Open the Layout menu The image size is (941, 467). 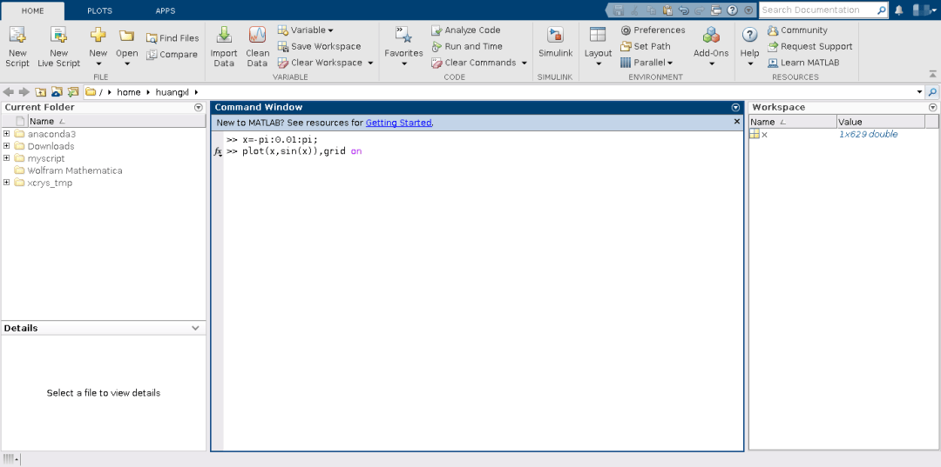click(598, 47)
